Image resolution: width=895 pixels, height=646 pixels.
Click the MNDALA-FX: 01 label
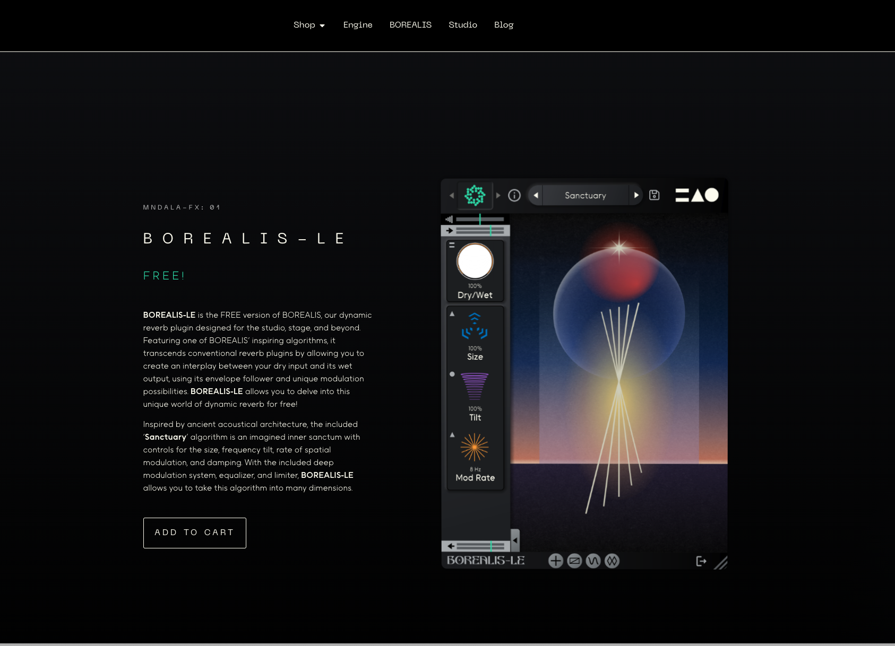(182, 207)
